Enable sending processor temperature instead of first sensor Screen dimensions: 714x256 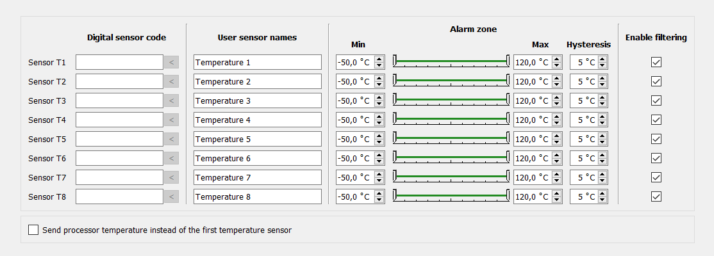tap(33, 230)
